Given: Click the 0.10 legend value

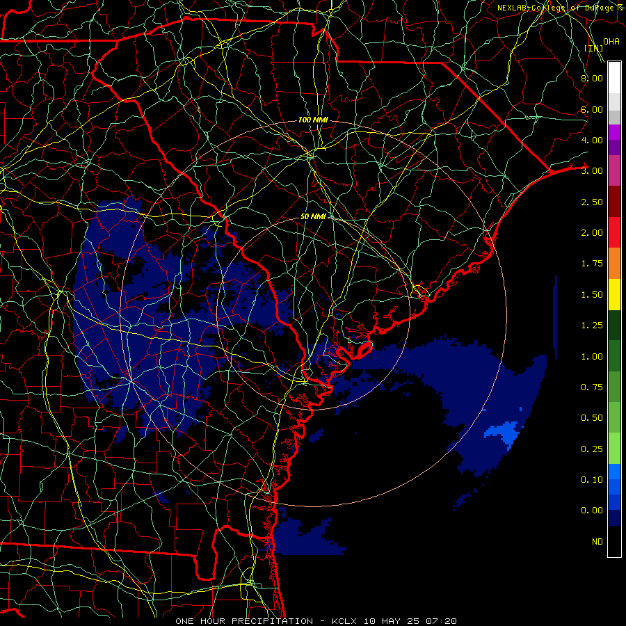Looking at the screenshot, I should [x=592, y=480].
